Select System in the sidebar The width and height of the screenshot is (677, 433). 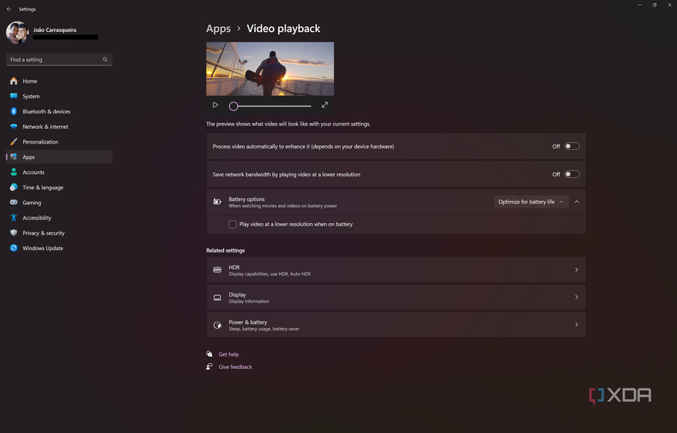(x=31, y=96)
